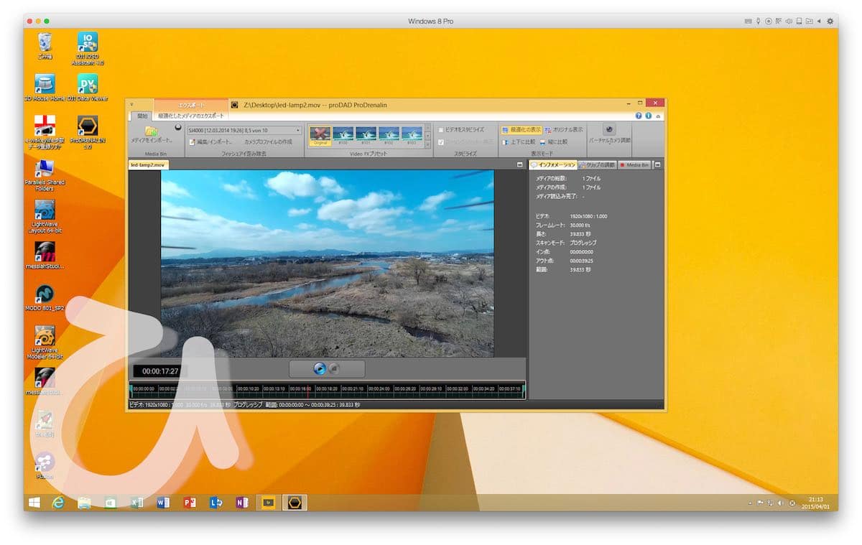Expand the Video FX preset gallery list
Screen dimensions: 862x545
(x=428, y=143)
